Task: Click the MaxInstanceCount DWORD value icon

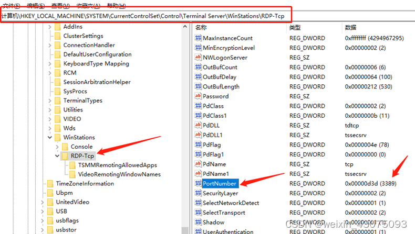Action: [198, 38]
